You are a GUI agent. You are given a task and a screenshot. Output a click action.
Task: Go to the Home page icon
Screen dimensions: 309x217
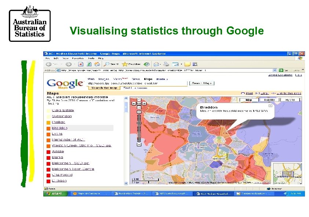[x=97, y=64]
